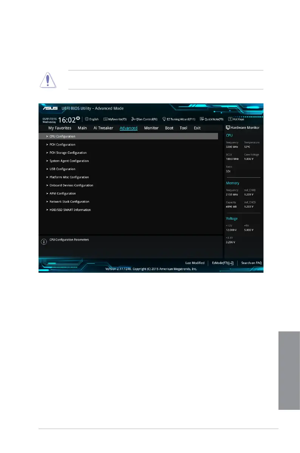Open PCH Storage Configuration entry text
The width and height of the screenshot is (300, 453).
click(x=68, y=153)
